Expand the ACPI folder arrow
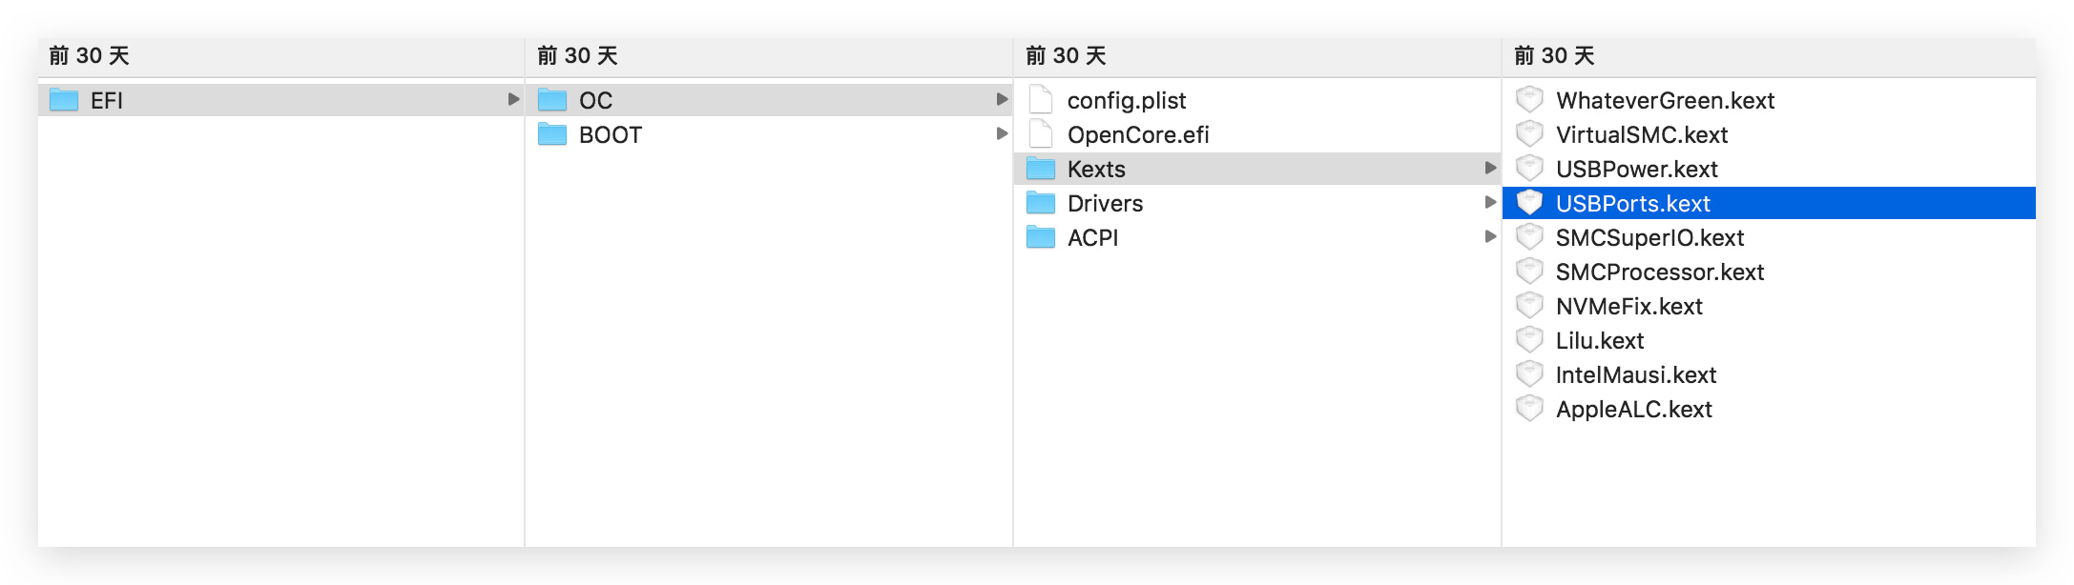 coord(1490,236)
